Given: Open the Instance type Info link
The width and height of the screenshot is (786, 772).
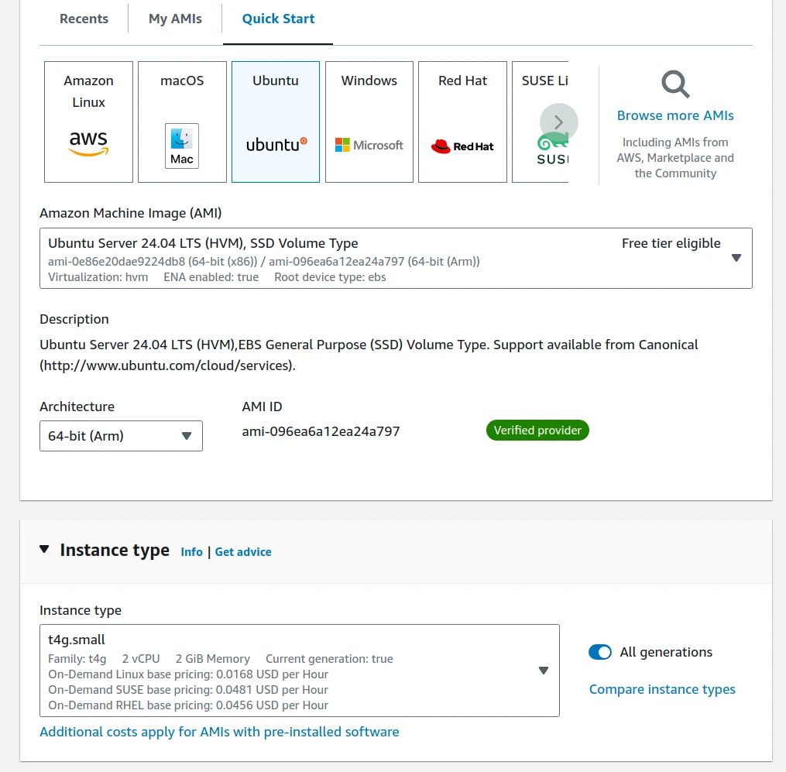Looking at the screenshot, I should 191,552.
